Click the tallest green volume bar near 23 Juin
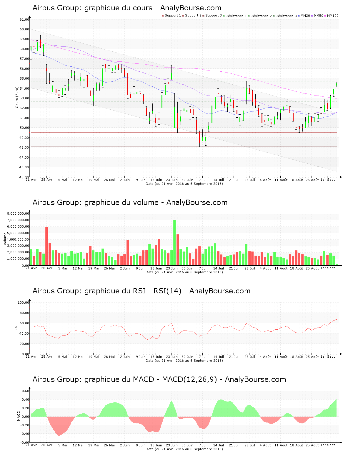The height and width of the screenshot is (457, 353). (x=174, y=243)
